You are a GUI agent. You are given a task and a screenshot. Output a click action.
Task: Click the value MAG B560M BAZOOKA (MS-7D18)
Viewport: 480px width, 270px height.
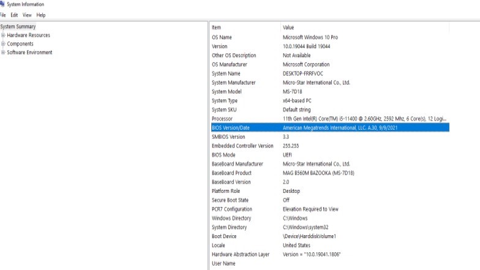click(x=318, y=173)
